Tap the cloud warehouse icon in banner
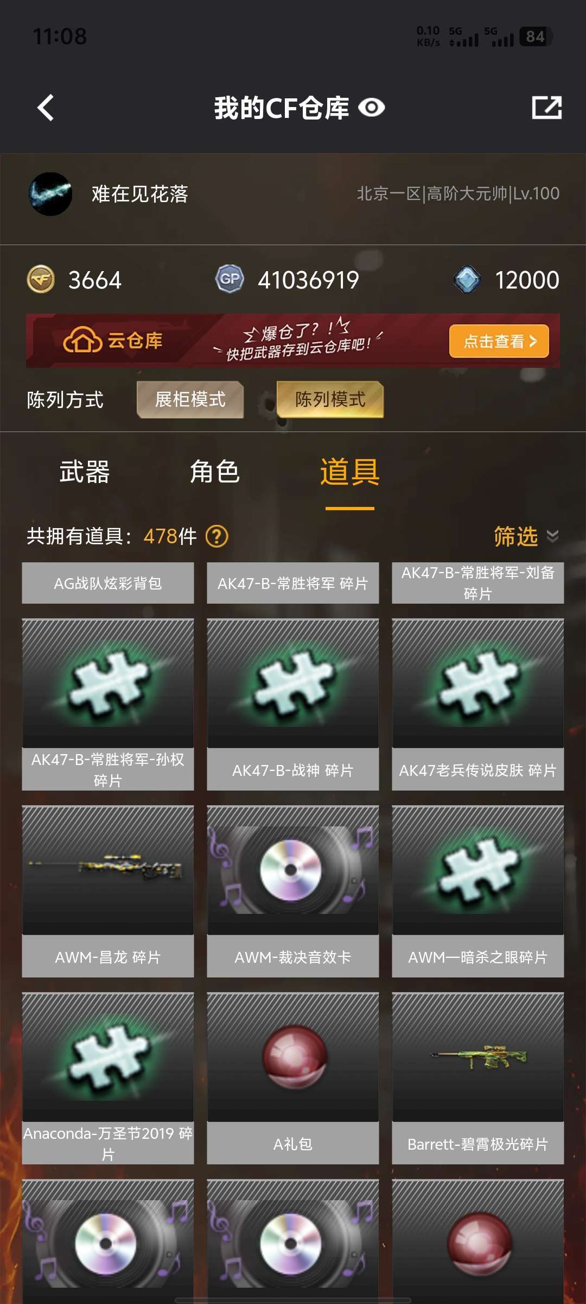Viewport: 586px width, 1304px height. coord(82,341)
